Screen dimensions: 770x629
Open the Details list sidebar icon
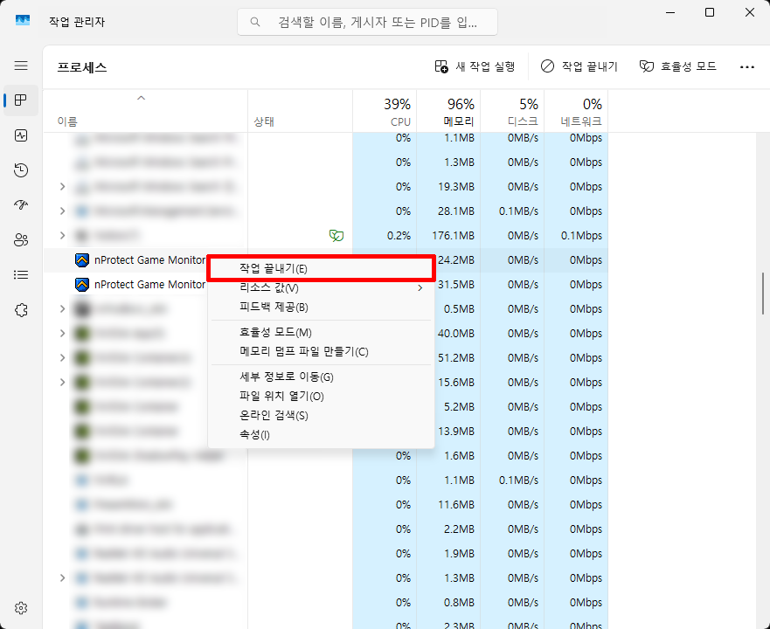coord(21,275)
